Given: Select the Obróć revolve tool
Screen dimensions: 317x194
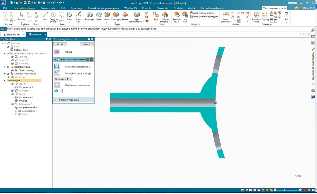Looking at the screenshot, I should [x=99, y=16].
